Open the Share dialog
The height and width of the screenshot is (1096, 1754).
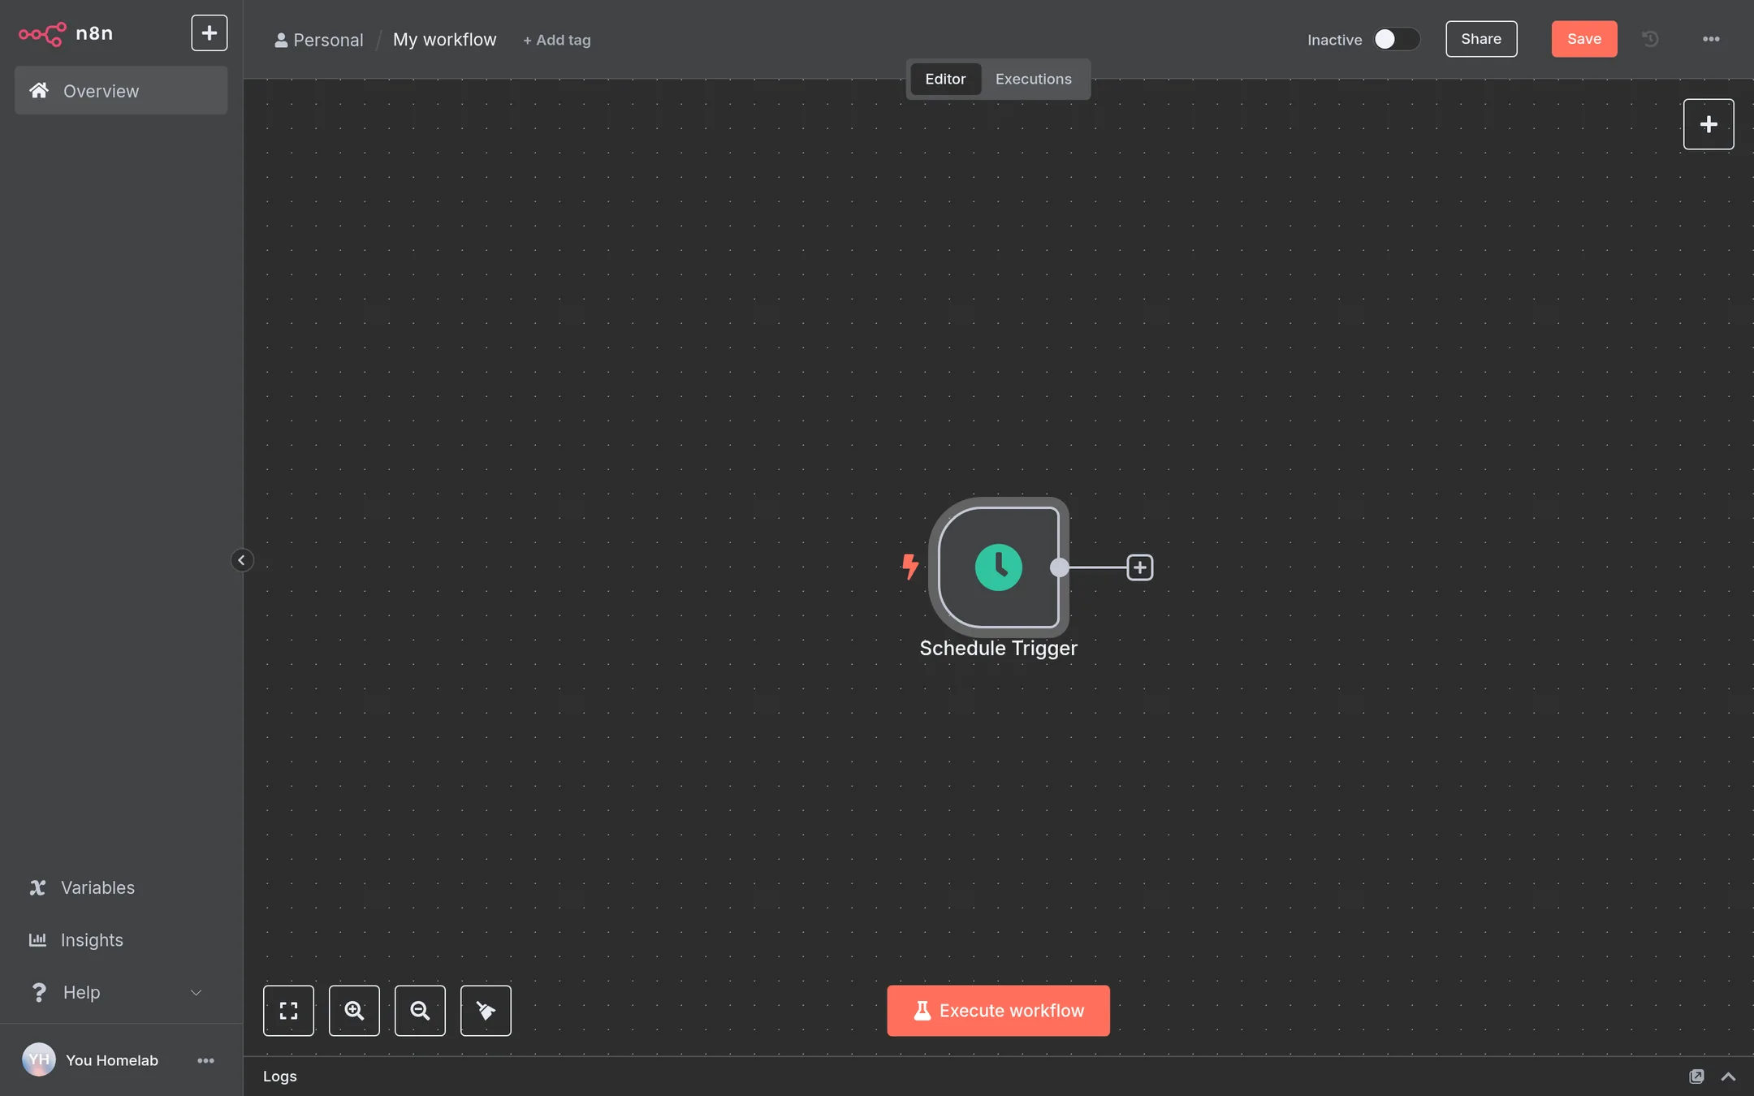(x=1481, y=39)
